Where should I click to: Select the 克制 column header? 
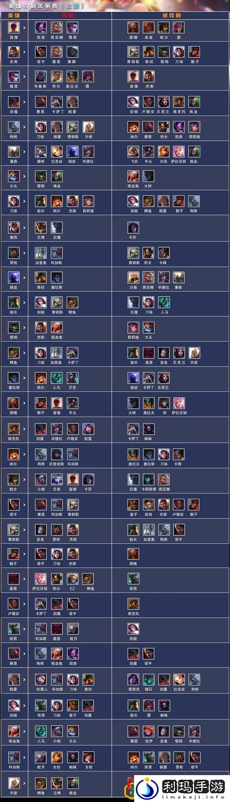tap(68, 15)
